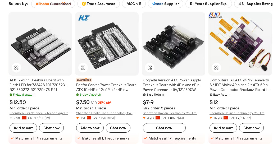273x144 pixels.
Task: Click image search icon on Boyida product image
Action: (150, 68)
